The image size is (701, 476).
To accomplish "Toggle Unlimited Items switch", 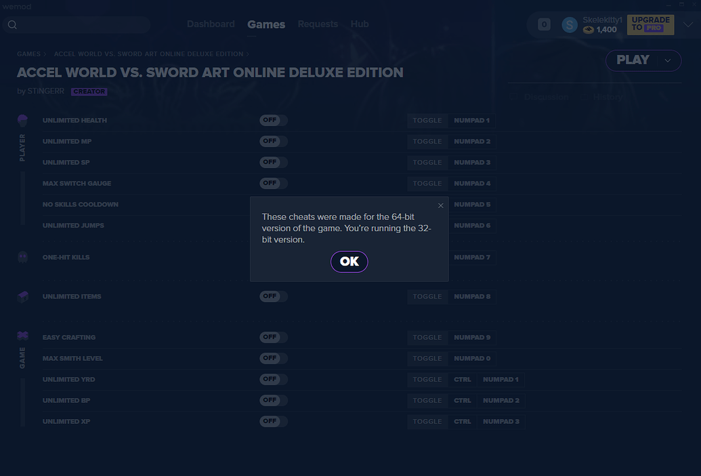I will coord(273,297).
